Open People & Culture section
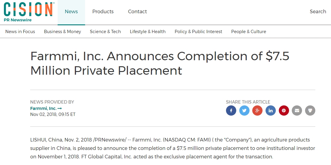The height and width of the screenshot is (165, 331). [249, 32]
